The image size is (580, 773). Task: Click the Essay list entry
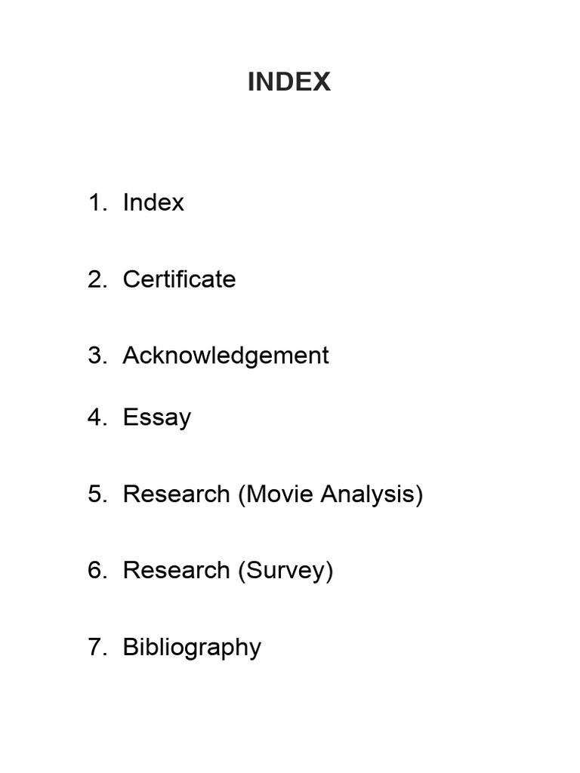click(157, 417)
